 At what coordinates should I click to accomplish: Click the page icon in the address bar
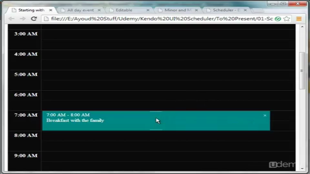(x=46, y=19)
